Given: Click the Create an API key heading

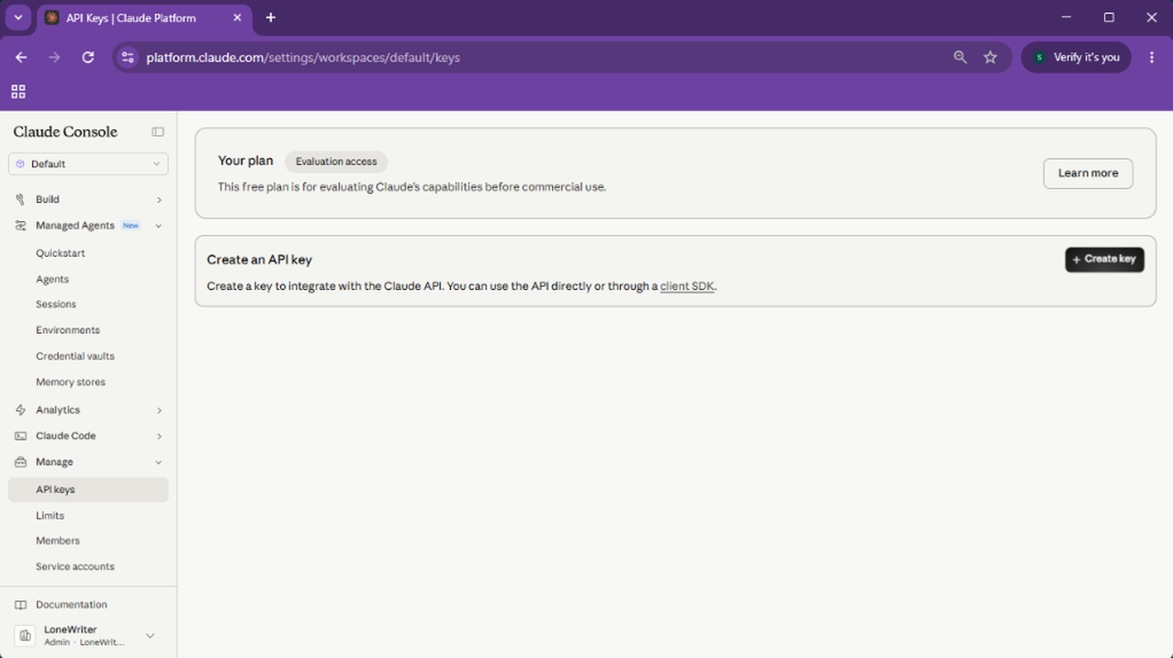Looking at the screenshot, I should click(x=260, y=260).
